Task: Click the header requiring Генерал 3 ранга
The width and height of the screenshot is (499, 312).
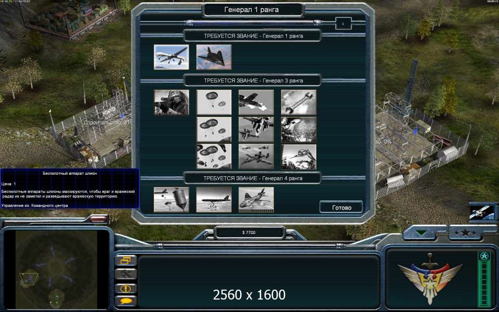Action: tap(253, 81)
